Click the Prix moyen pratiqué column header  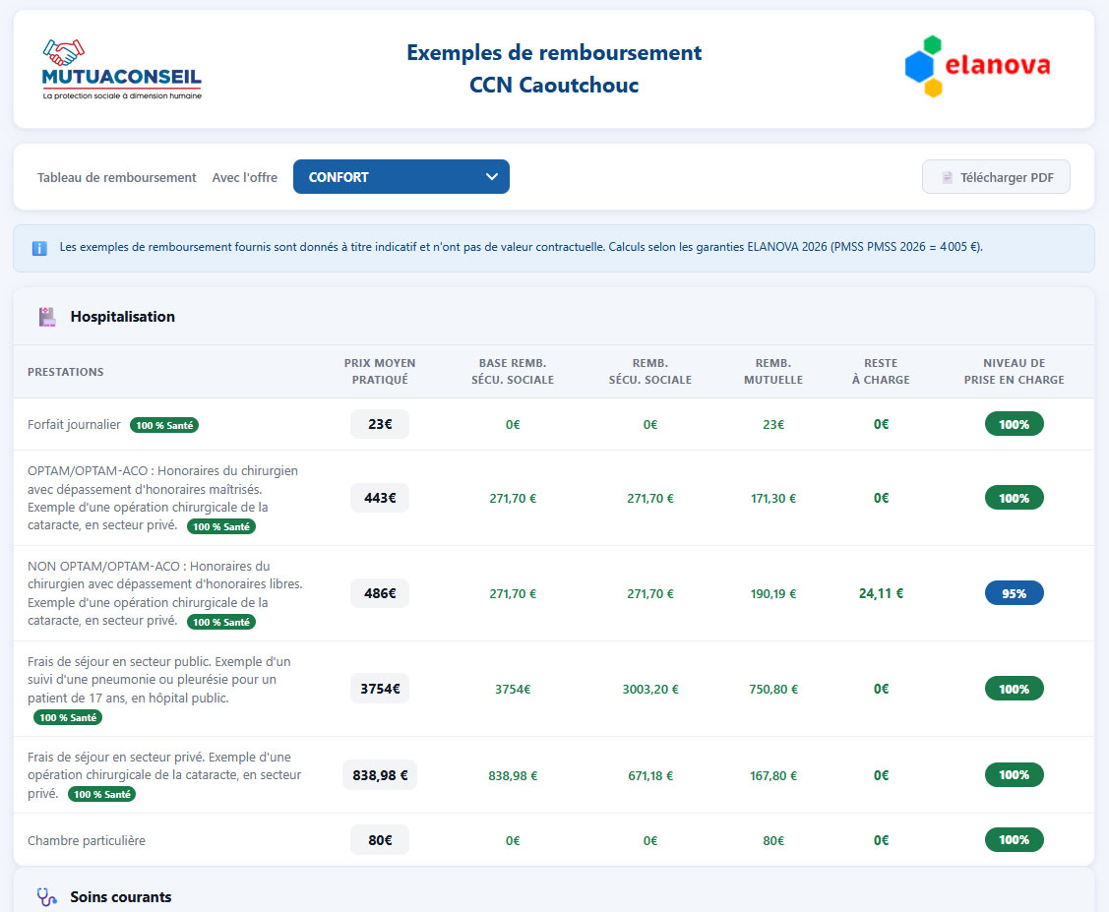click(x=380, y=371)
